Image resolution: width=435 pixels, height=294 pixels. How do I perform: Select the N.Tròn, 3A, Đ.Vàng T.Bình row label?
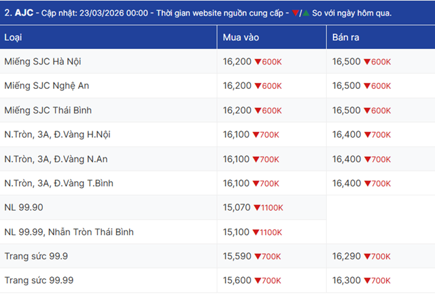(x=58, y=183)
